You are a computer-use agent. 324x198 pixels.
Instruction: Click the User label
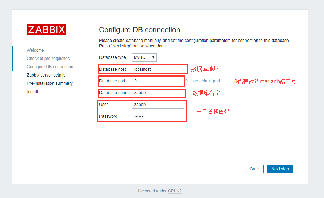click(x=104, y=104)
